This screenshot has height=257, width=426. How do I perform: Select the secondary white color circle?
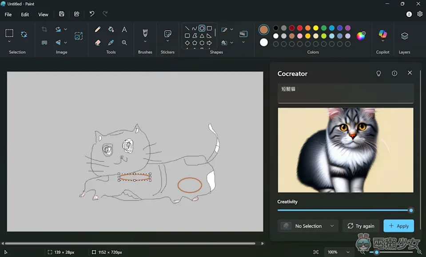click(264, 43)
